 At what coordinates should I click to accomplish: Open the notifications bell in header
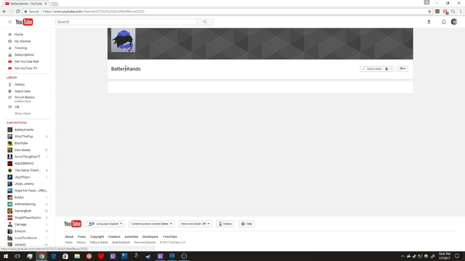(x=444, y=22)
